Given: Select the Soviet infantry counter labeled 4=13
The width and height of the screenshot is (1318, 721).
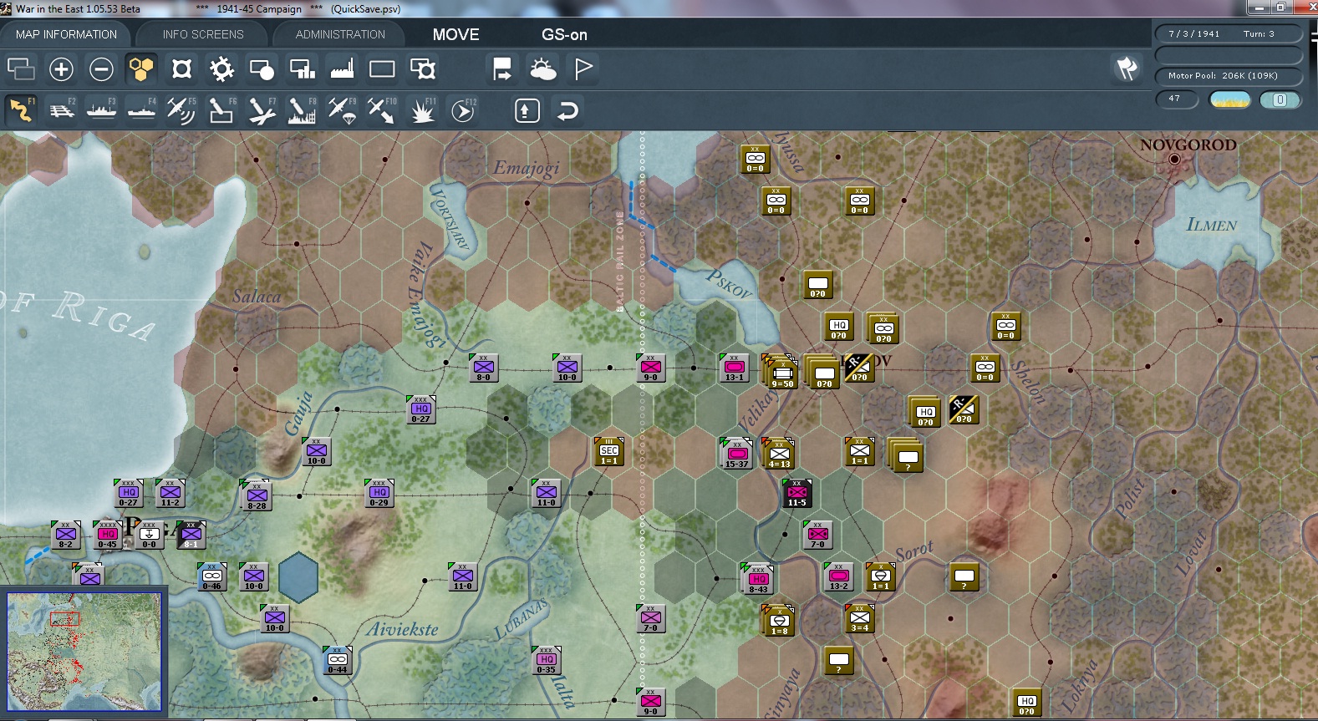Looking at the screenshot, I should coord(778,454).
